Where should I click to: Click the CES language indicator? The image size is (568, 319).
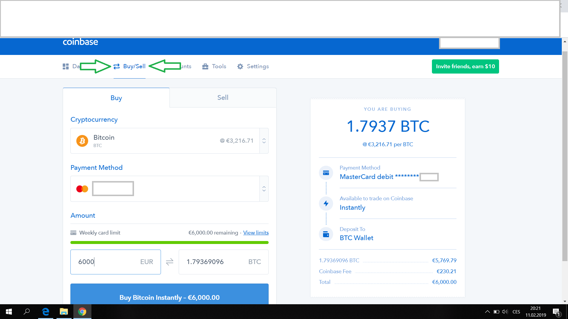tap(516, 312)
